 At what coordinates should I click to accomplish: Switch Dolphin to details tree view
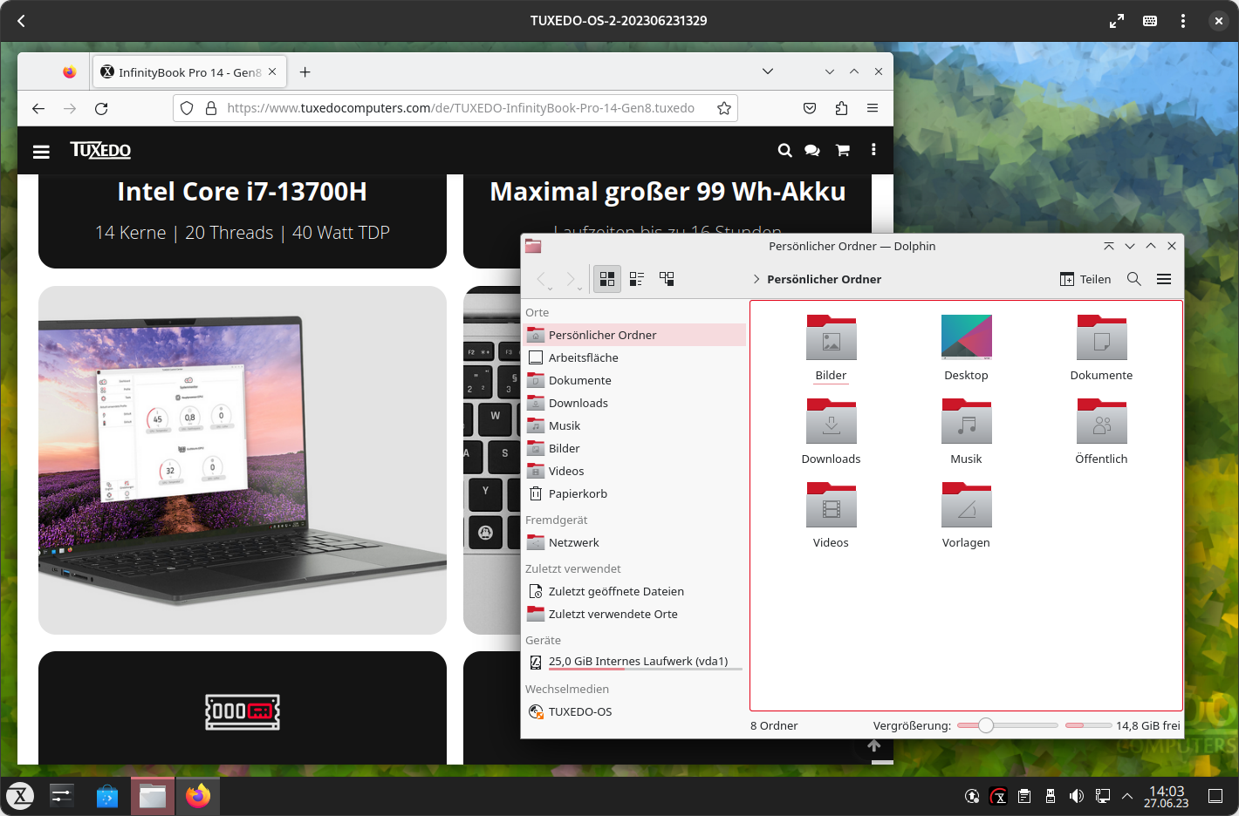[x=667, y=279]
